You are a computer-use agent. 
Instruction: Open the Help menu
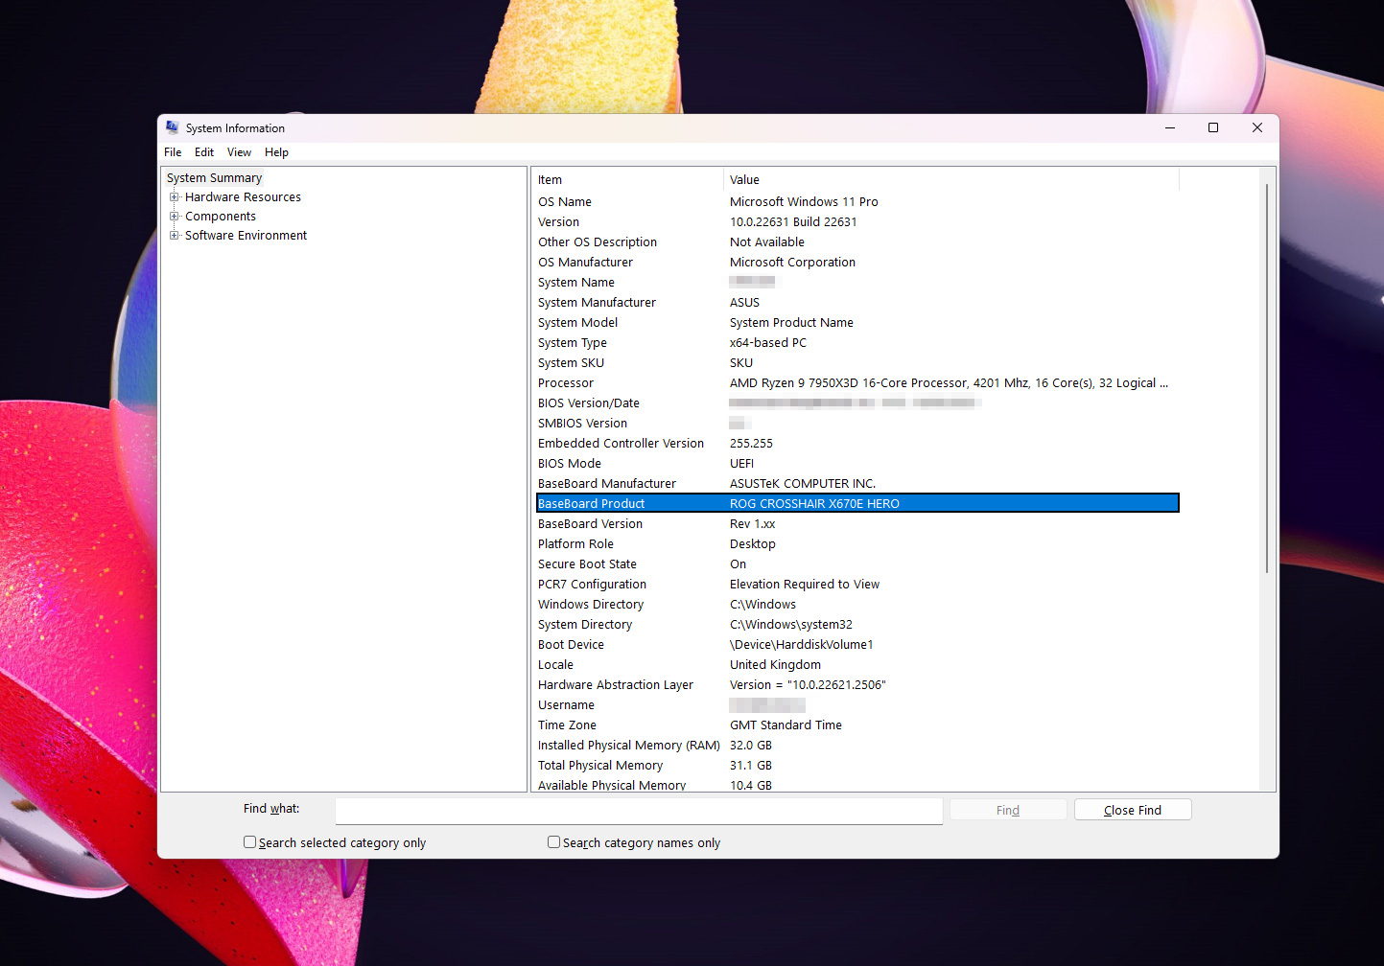point(276,152)
